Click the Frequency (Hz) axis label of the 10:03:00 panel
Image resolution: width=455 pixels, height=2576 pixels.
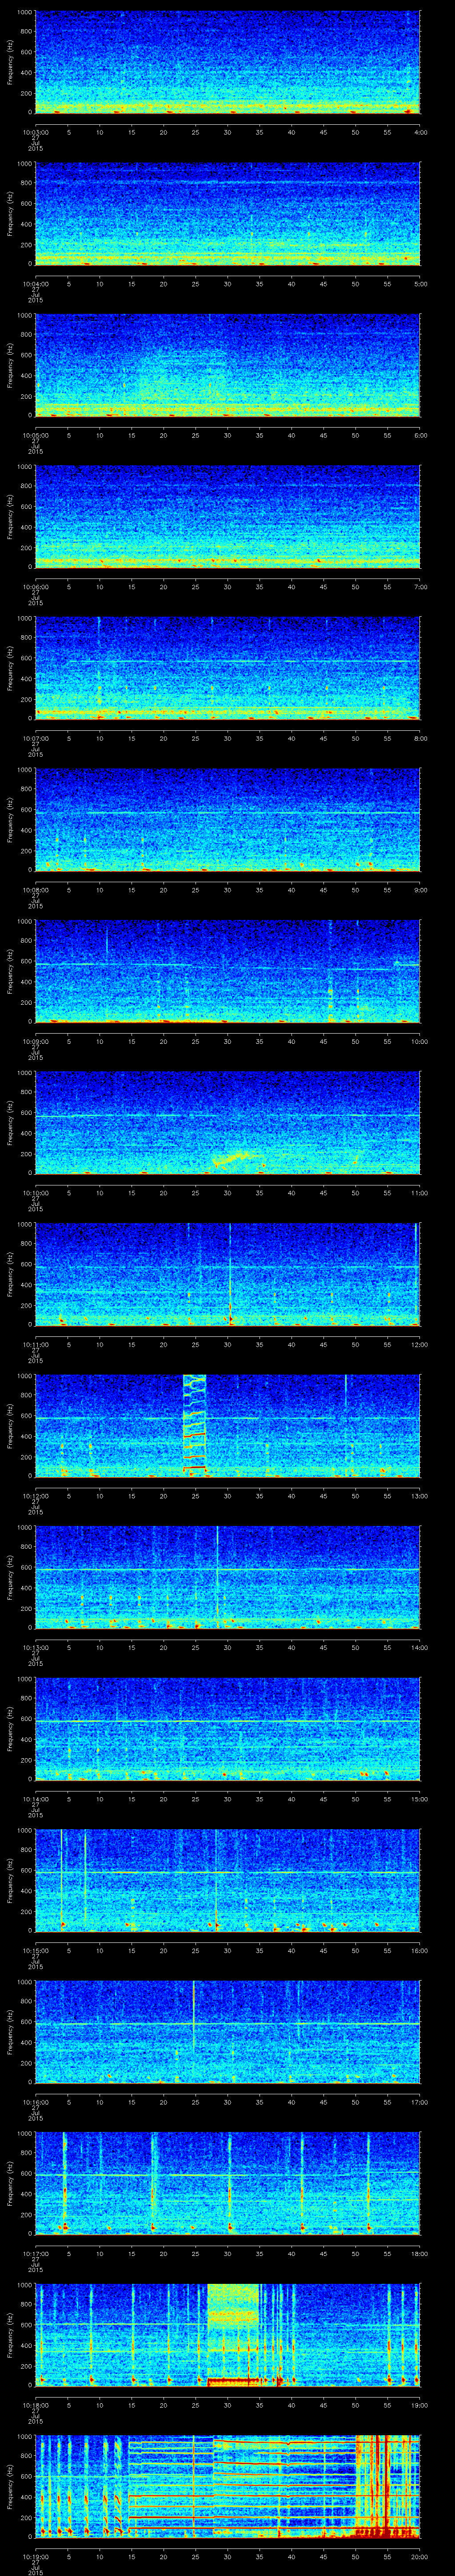click(10, 62)
